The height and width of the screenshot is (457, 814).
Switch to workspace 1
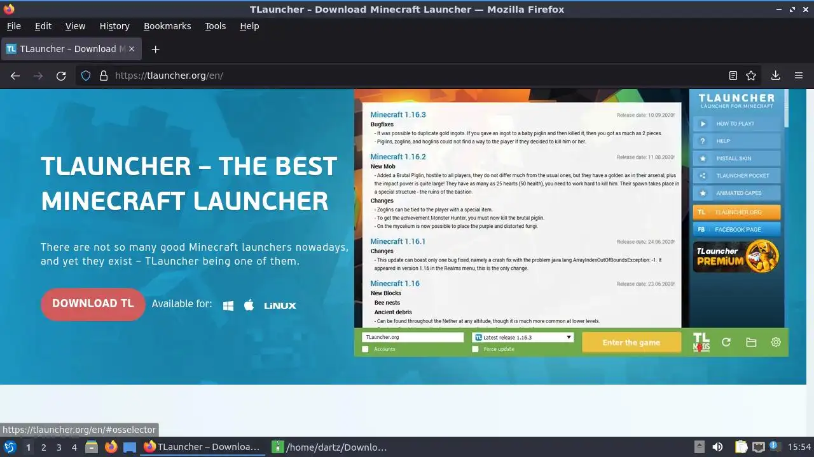28,447
